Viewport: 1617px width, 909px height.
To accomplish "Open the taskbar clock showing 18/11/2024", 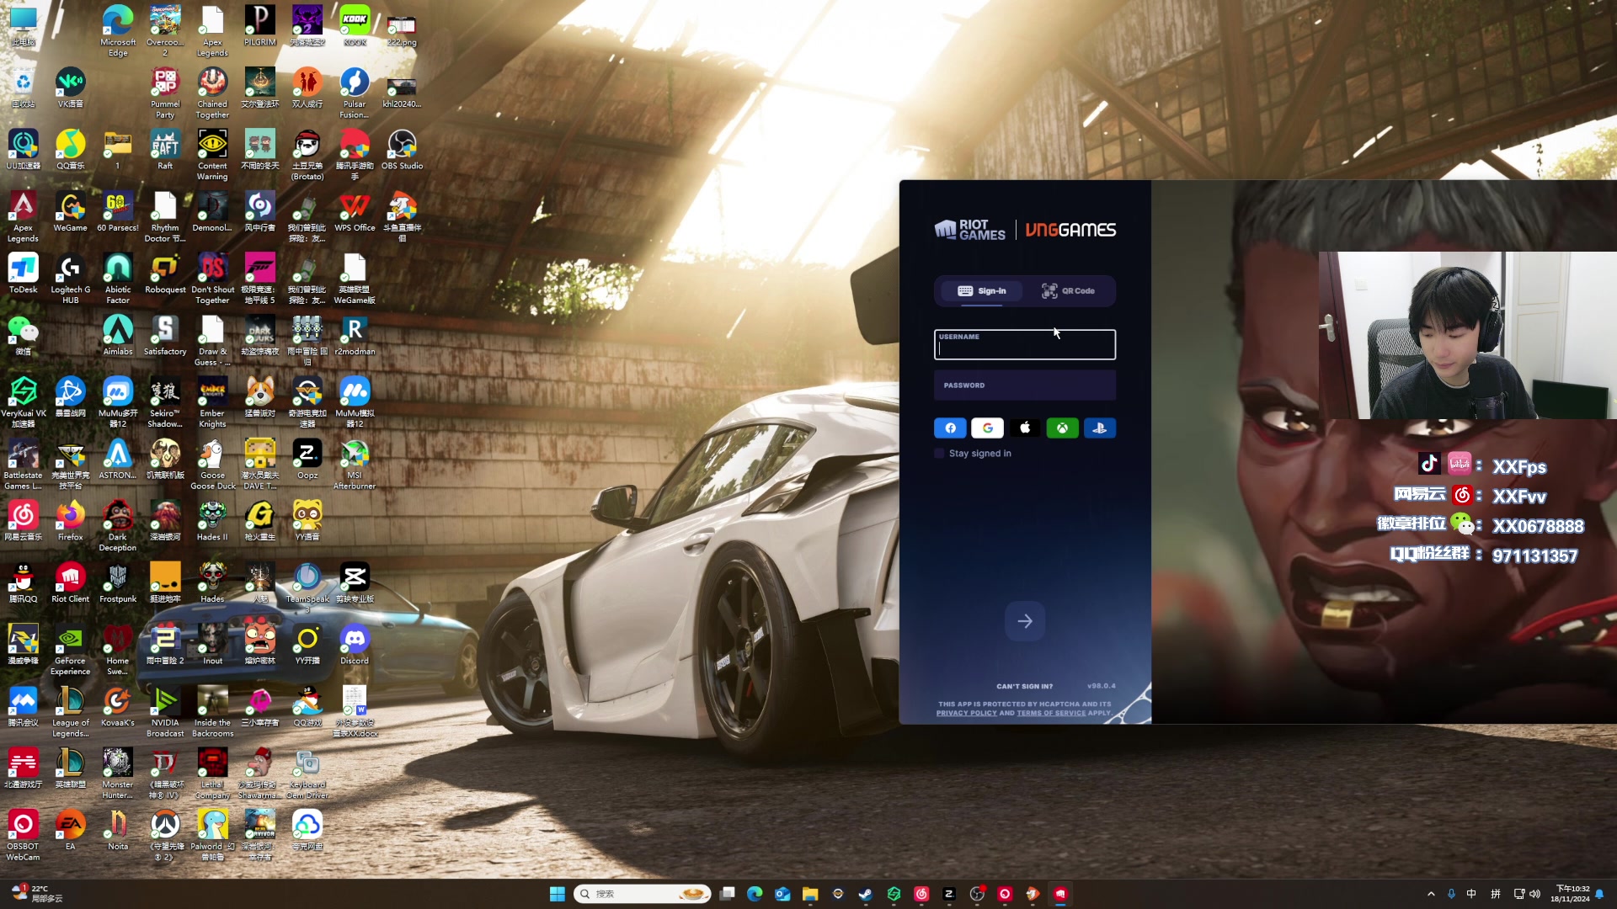I will click(x=1572, y=894).
